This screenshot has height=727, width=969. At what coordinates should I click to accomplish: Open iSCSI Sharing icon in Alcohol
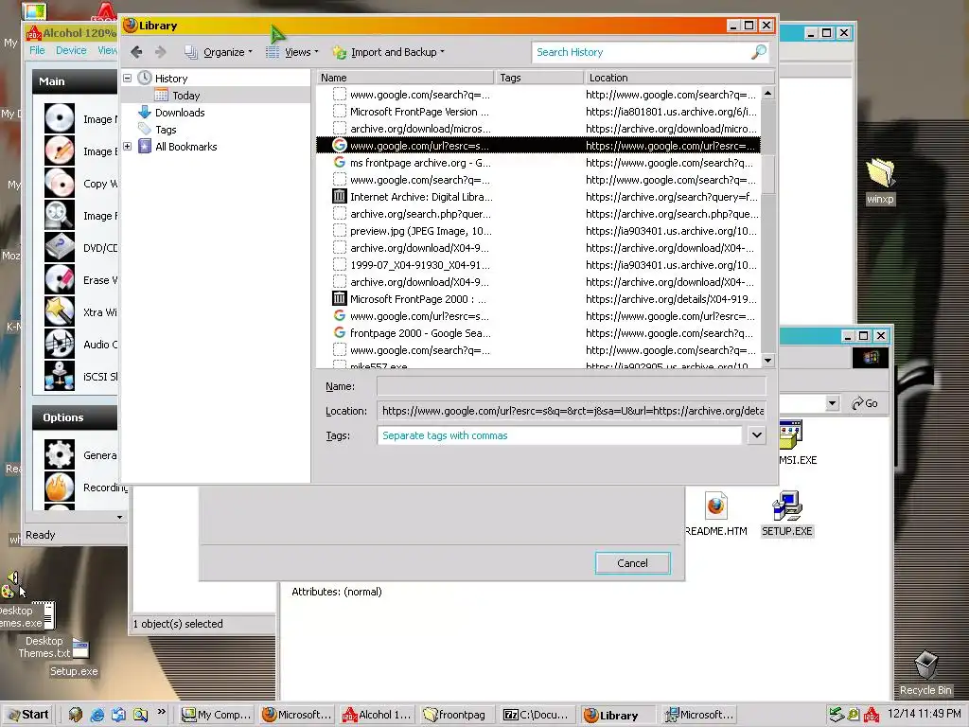coord(60,376)
